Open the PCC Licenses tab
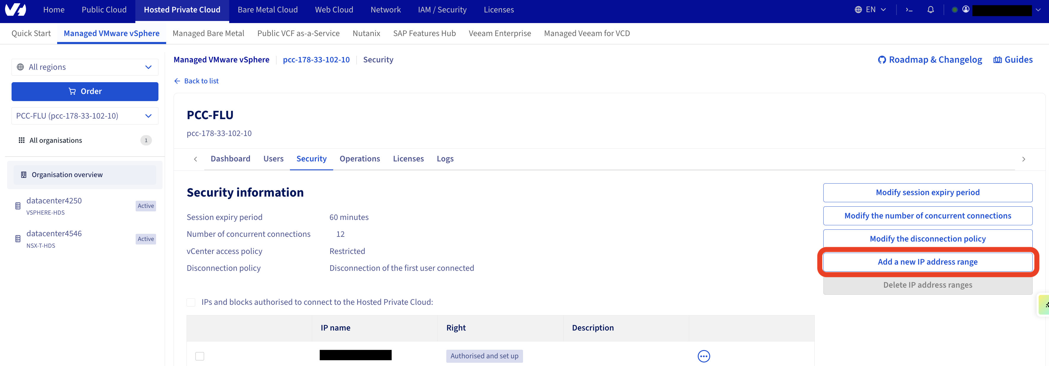 click(x=408, y=159)
